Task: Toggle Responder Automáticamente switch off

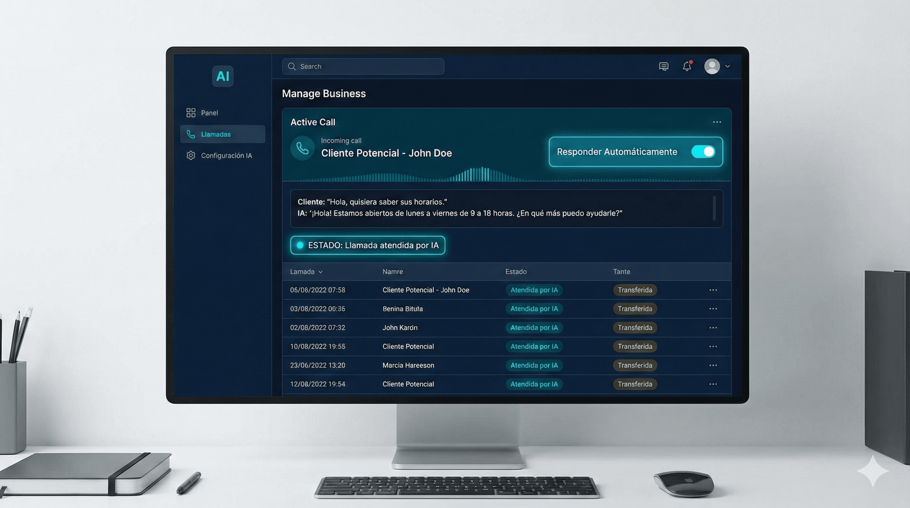Action: [703, 152]
